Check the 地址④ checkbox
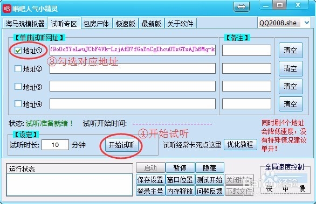 click(18, 104)
